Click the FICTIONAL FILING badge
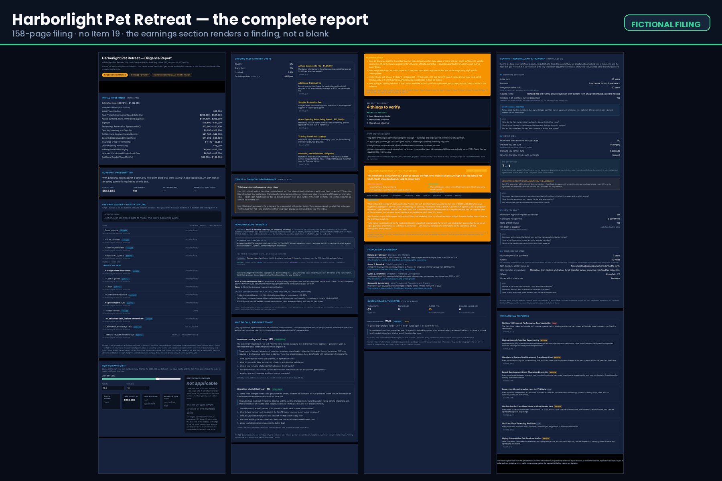This screenshot has height=481, width=722. tap(667, 23)
